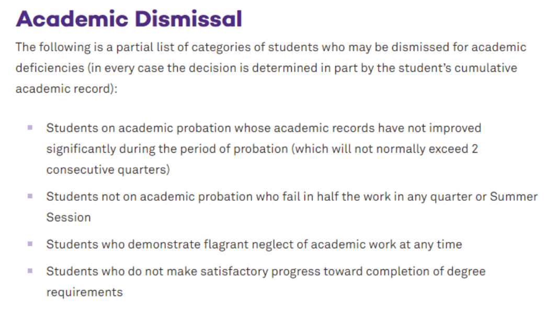Select the bullet marker before the "flagrant neglect" item
The image size is (557, 309).
30,244
